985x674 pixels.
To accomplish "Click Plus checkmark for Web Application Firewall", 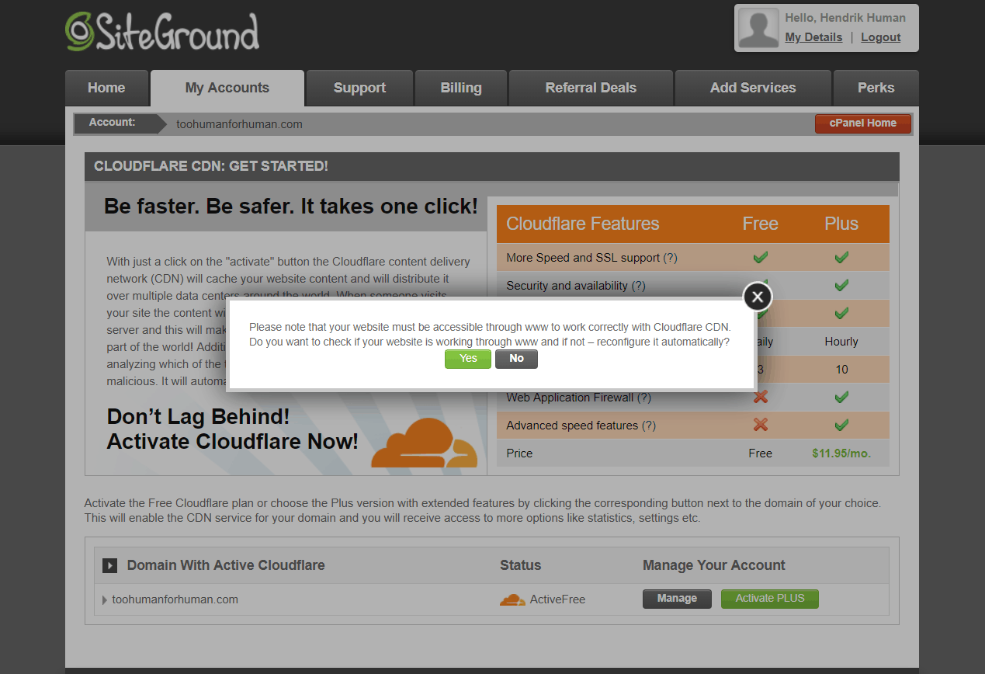I will (x=841, y=397).
